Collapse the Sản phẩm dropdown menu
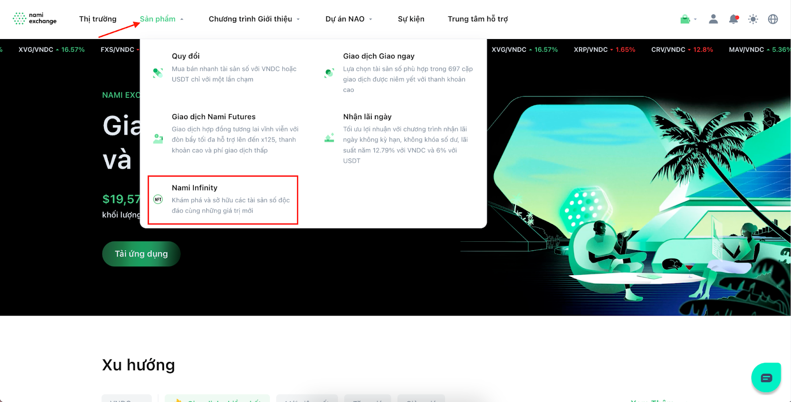This screenshot has height=402, width=791. [x=162, y=19]
